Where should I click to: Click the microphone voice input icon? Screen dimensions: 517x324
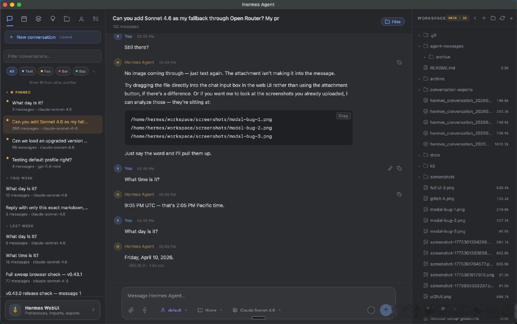point(144,310)
